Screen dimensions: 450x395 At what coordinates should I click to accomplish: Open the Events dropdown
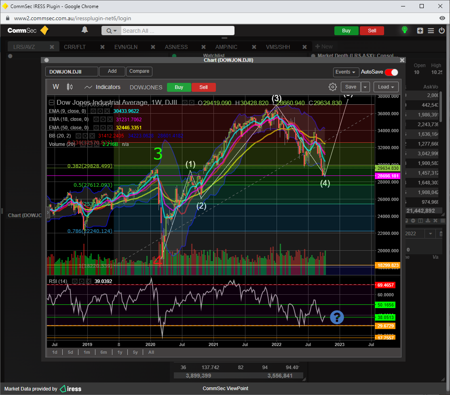pyautogui.click(x=346, y=72)
